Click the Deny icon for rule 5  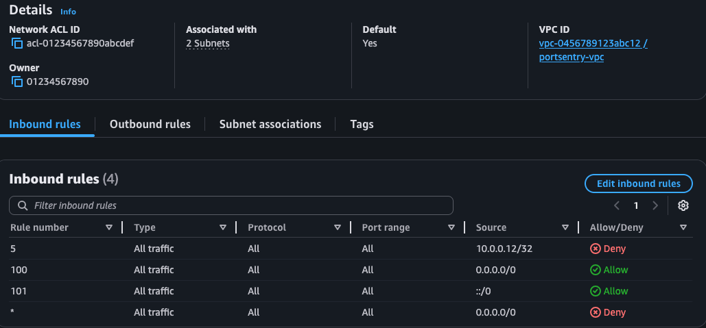click(x=596, y=249)
